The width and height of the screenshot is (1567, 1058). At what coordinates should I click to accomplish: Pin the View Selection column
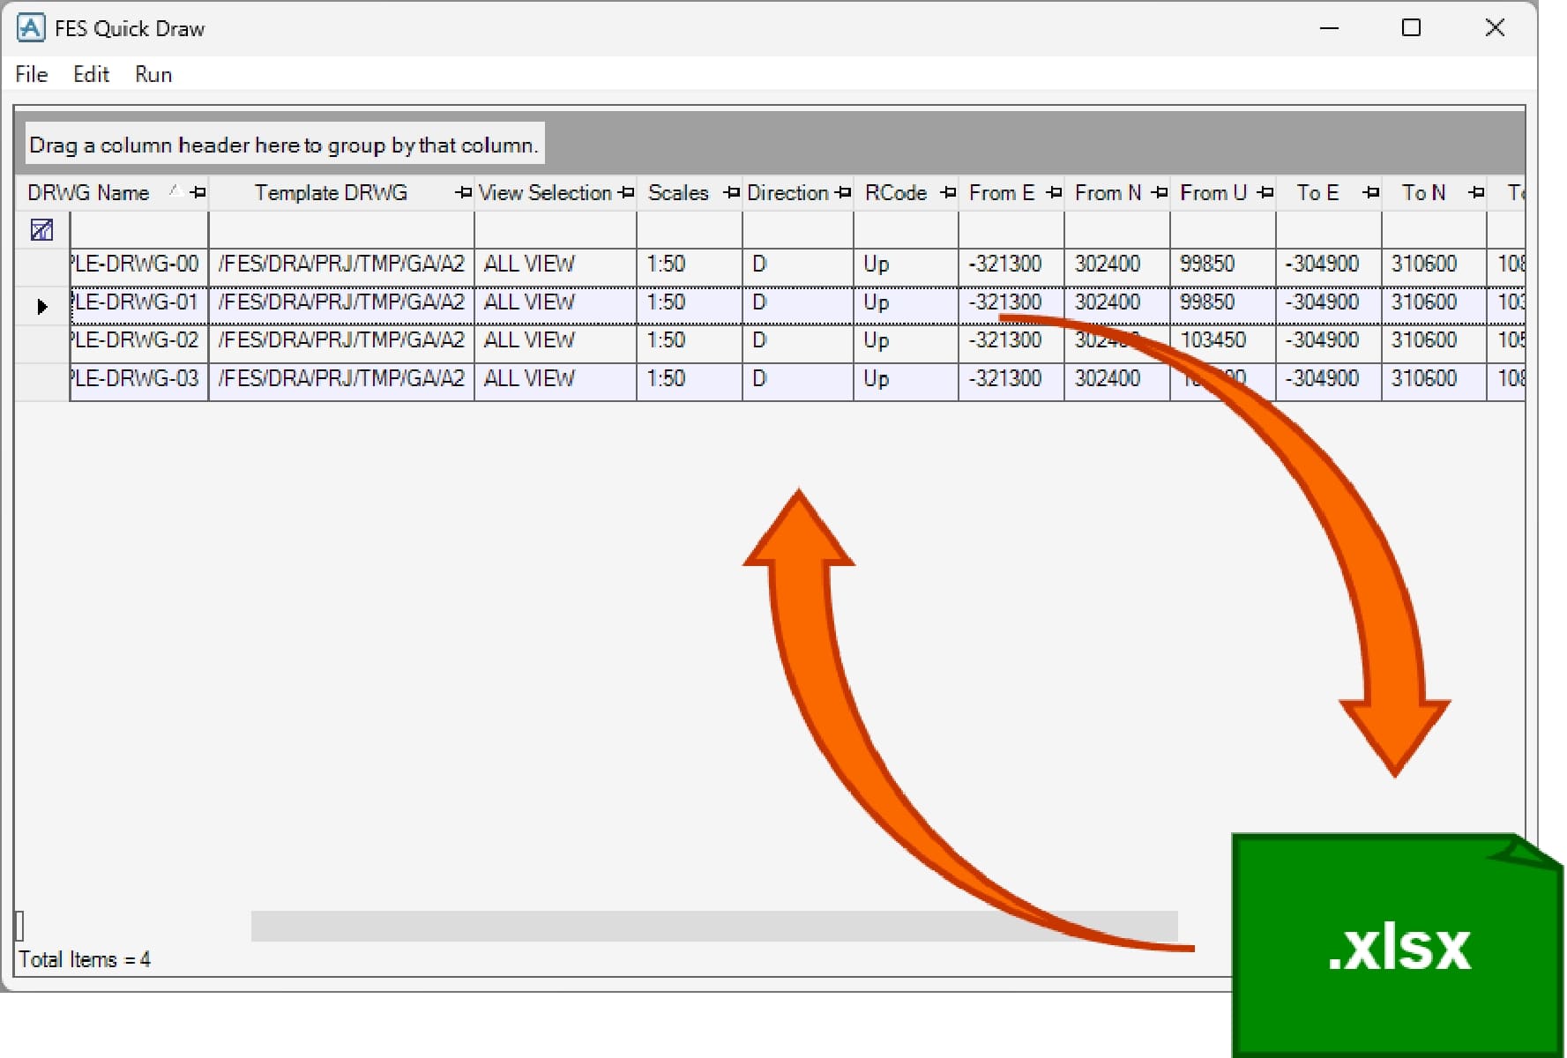click(626, 193)
